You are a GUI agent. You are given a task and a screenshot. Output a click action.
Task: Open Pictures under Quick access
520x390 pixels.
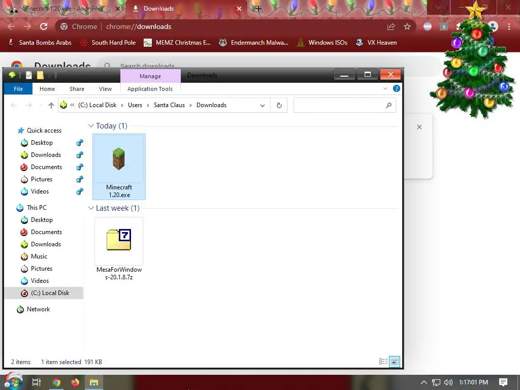point(42,179)
